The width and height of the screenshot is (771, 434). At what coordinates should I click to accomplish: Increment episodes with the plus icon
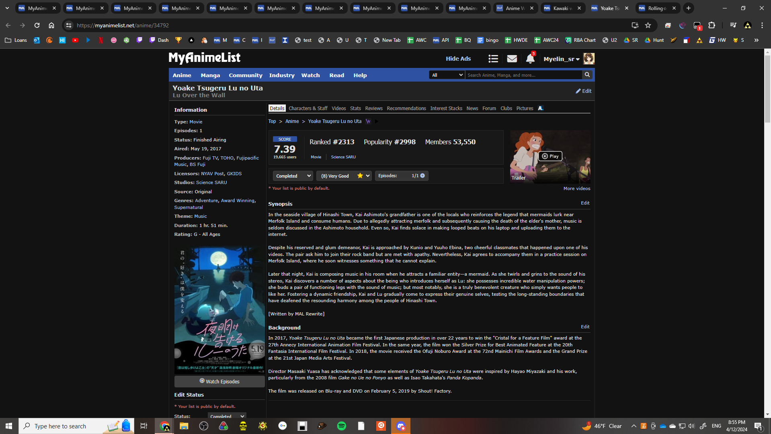coord(422,176)
